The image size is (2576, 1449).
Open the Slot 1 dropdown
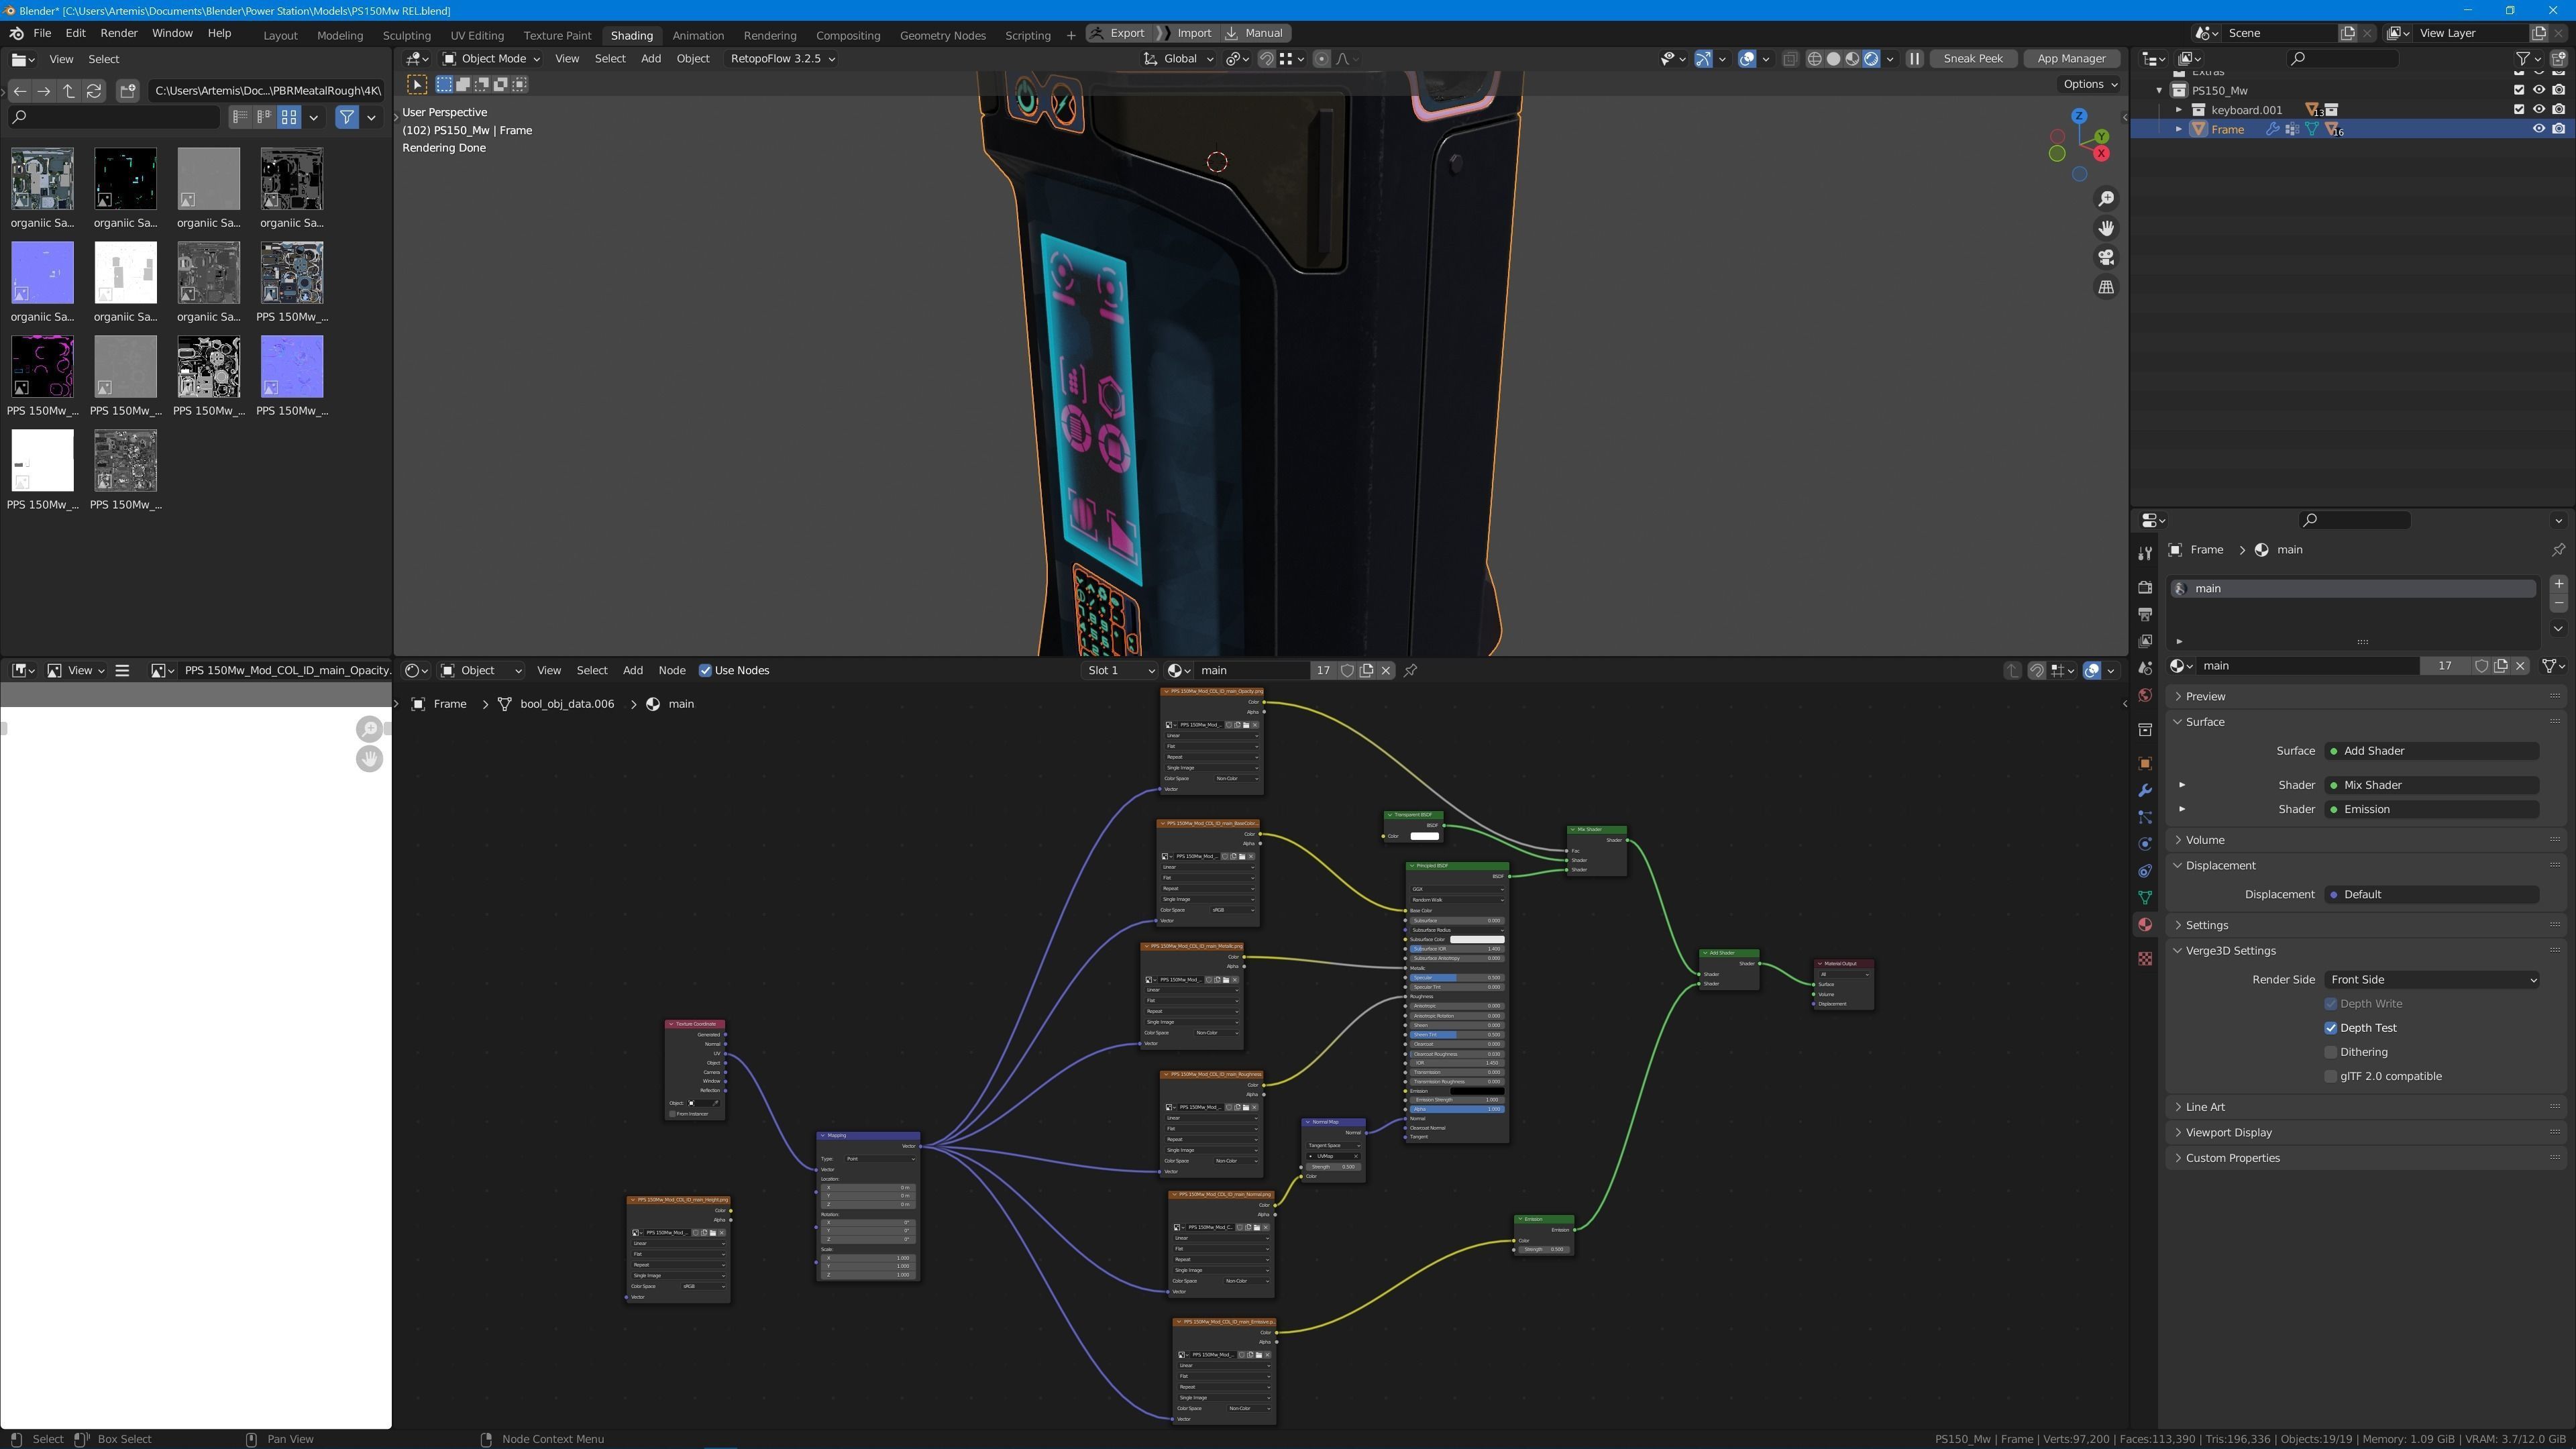click(x=1119, y=671)
